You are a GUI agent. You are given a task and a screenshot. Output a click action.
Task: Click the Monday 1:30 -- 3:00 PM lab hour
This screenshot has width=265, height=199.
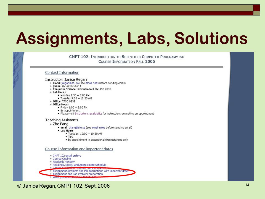click(x=75, y=95)
